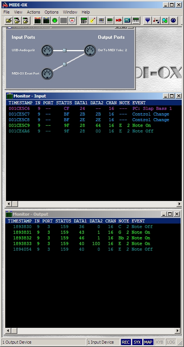Open MIDI devices via green connector icon
This screenshot has width=184, height=347.
click(55, 21)
